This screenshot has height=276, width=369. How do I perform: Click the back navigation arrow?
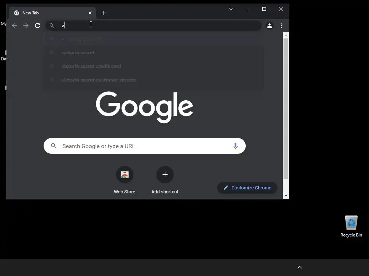tap(14, 26)
